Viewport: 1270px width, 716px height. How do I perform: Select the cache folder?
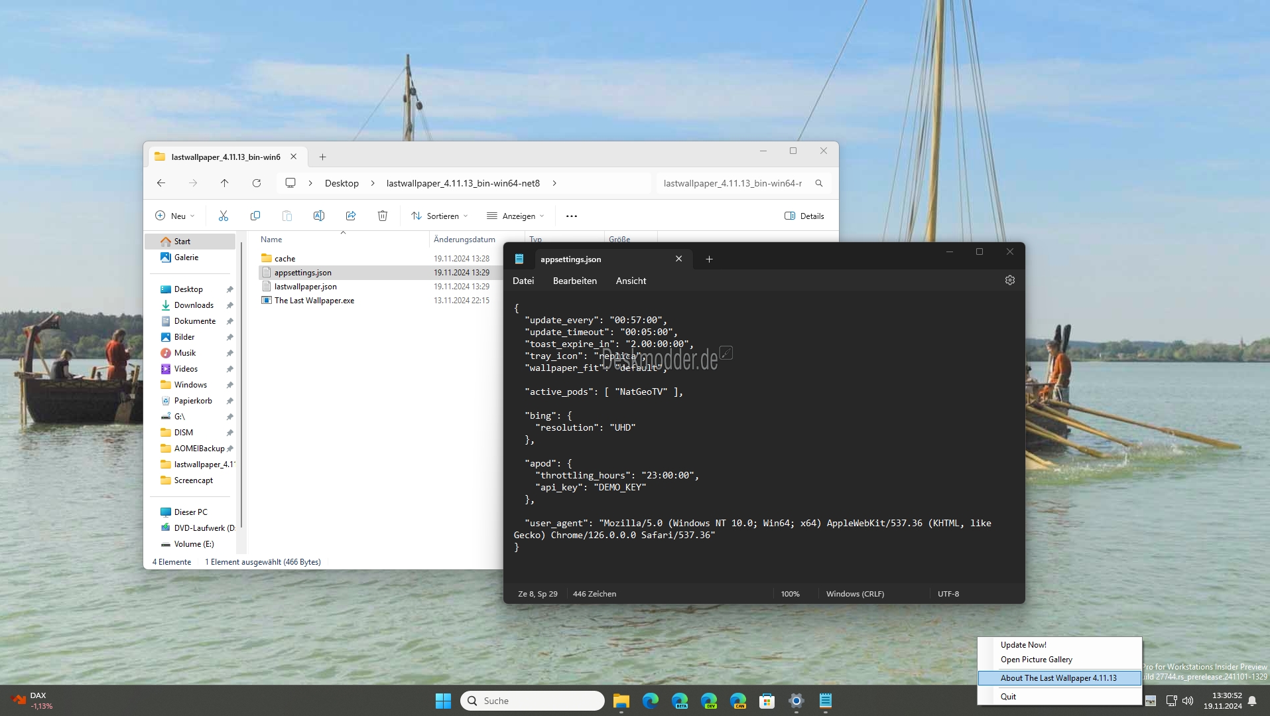[285, 259]
